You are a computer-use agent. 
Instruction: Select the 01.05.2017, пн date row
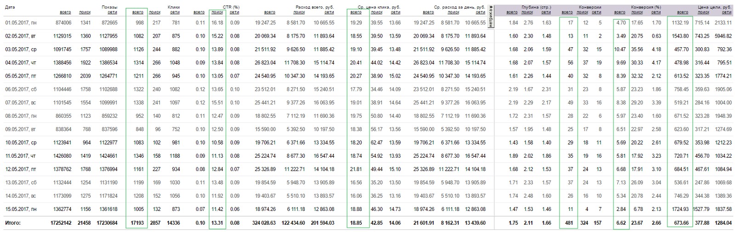click(x=367, y=22)
